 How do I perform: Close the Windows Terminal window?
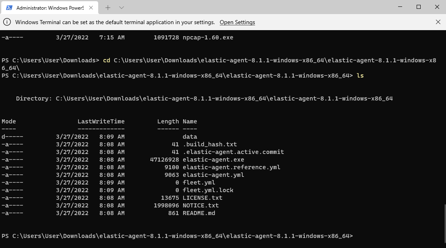click(x=437, y=7)
